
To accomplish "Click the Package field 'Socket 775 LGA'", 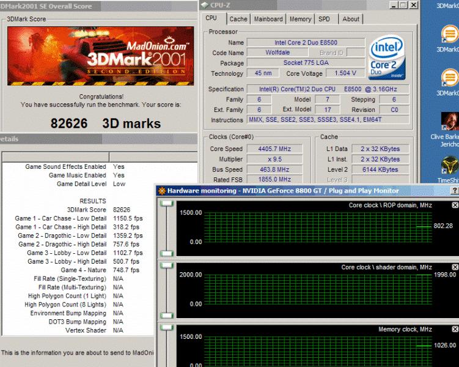I will coord(306,62).
